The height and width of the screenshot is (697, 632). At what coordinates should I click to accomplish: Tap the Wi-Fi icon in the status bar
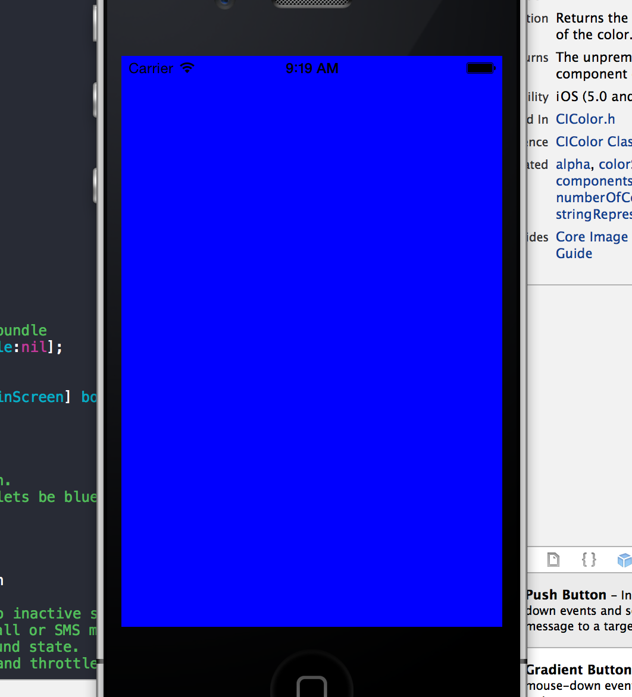[x=187, y=68]
